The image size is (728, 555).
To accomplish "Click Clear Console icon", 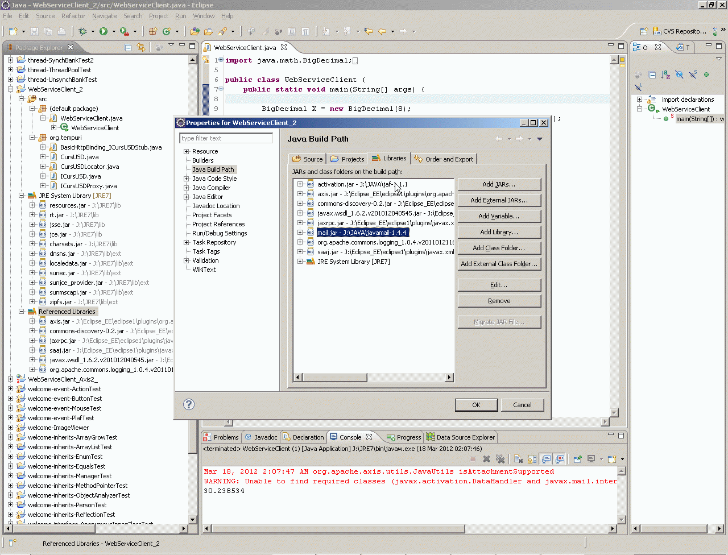I will [x=519, y=459].
